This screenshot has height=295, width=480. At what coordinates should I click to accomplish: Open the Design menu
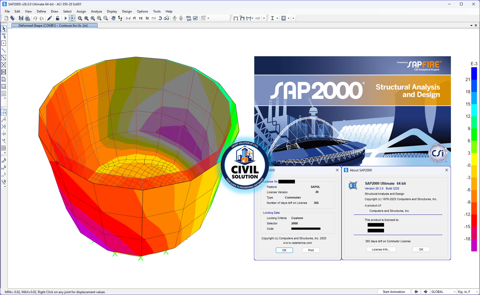click(127, 12)
